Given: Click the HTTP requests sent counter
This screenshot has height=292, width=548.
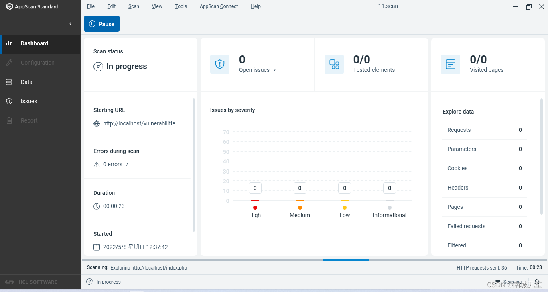Looking at the screenshot, I should 482,267.
